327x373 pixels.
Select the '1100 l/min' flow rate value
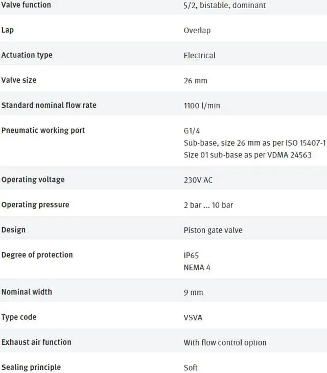(x=202, y=106)
